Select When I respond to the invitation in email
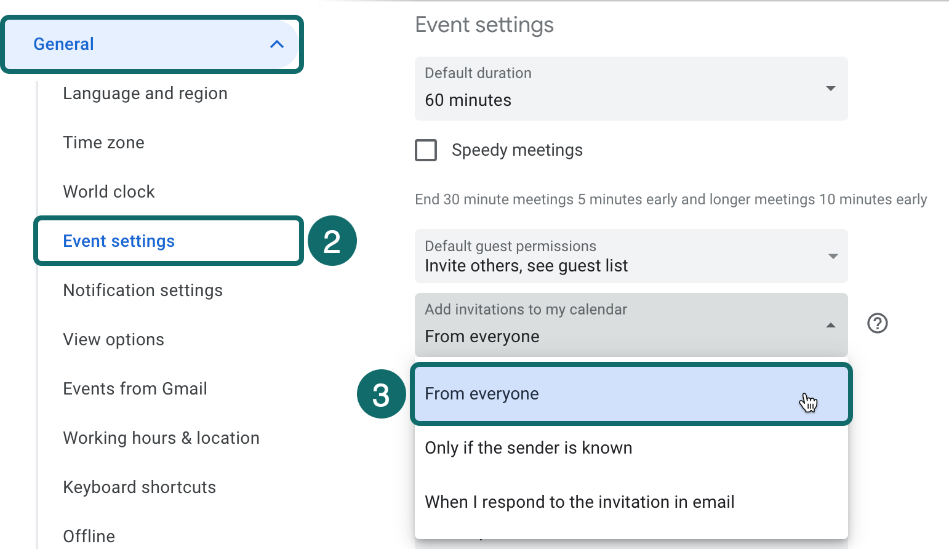This screenshot has height=549, width=949. (579, 502)
